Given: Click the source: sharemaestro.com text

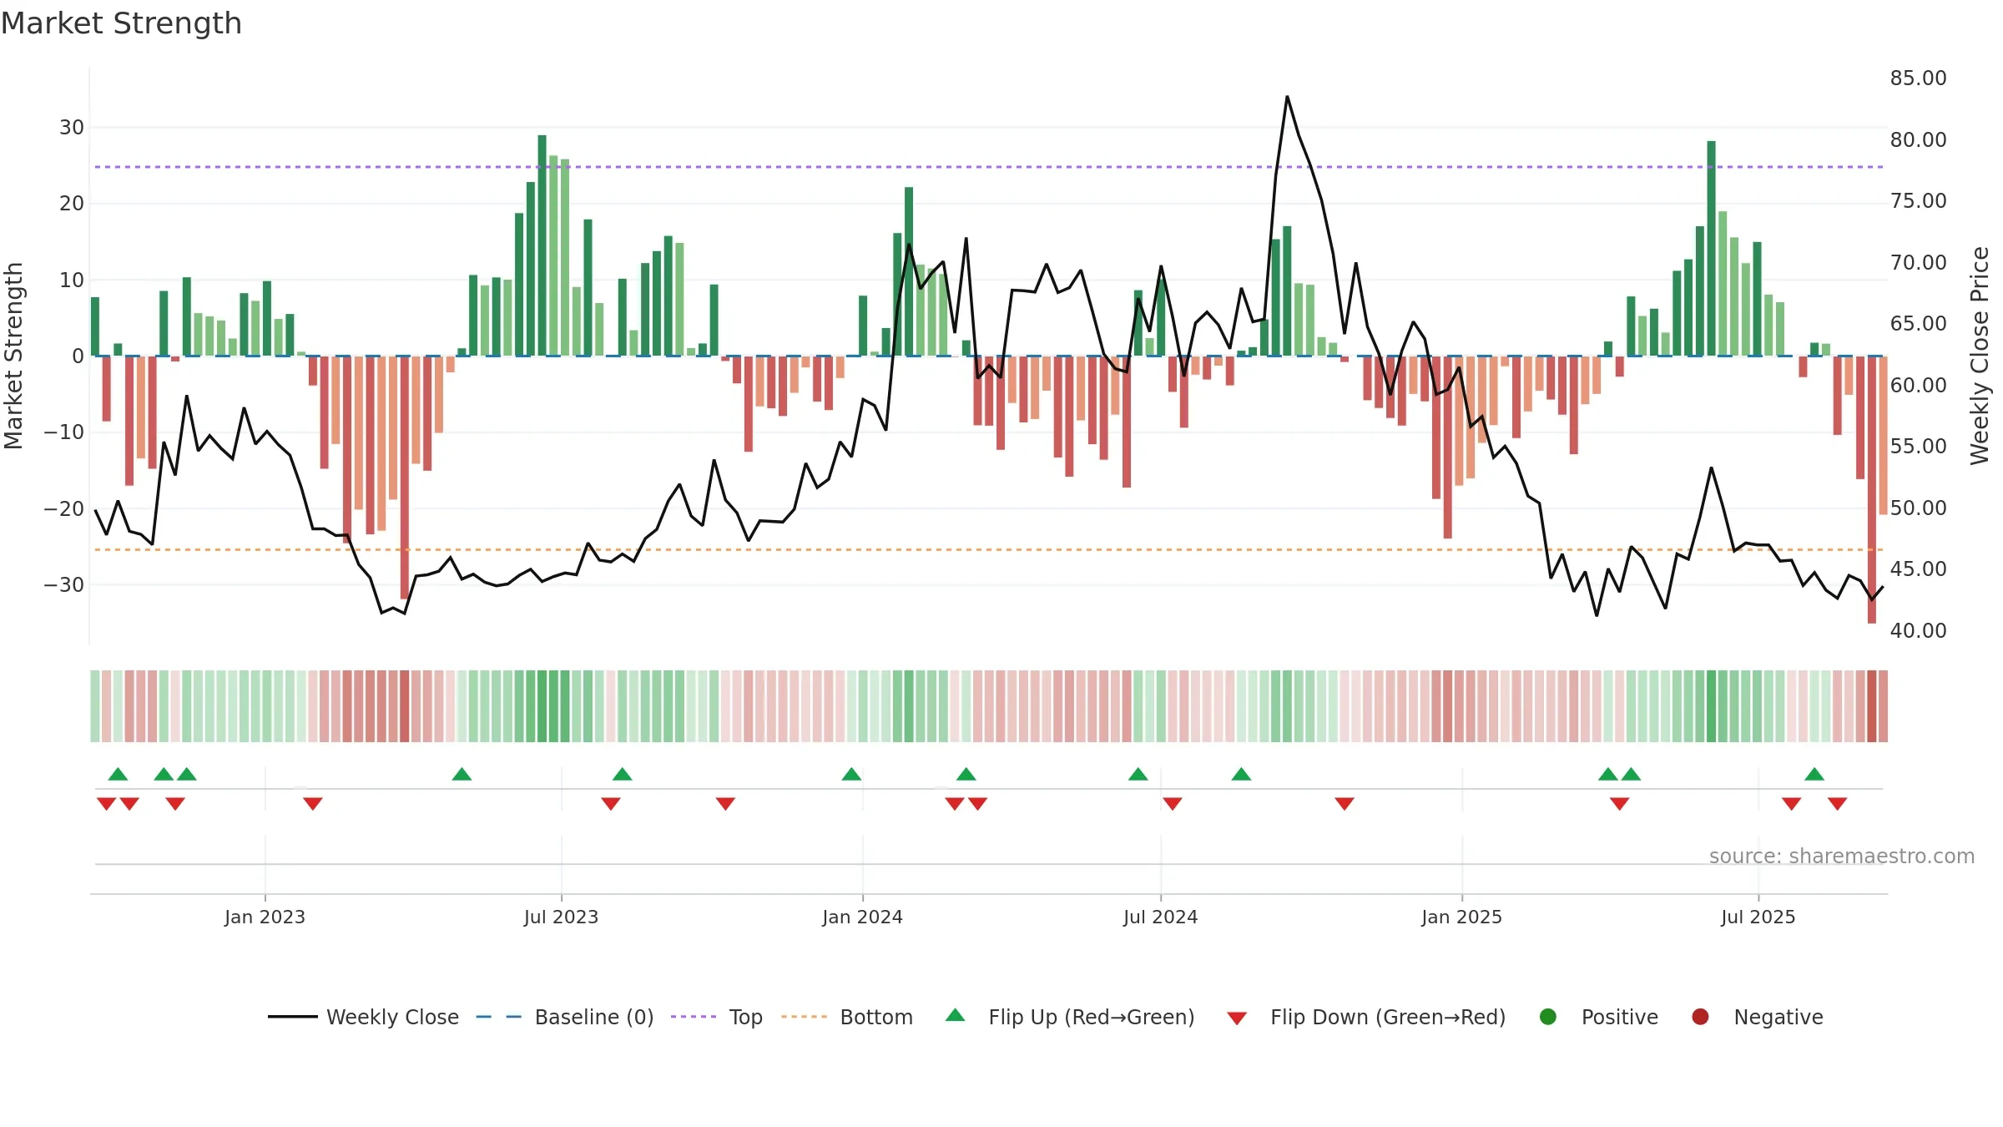Looking at the screenshot, I should tap(1842, 857).
